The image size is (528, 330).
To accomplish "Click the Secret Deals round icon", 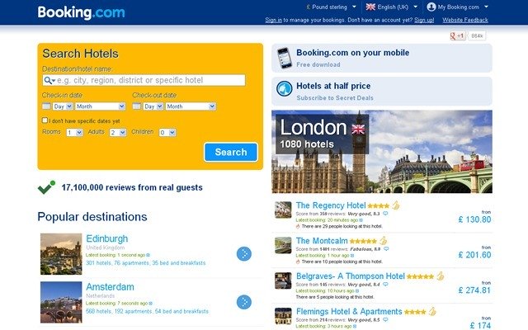I will (284, 89).
